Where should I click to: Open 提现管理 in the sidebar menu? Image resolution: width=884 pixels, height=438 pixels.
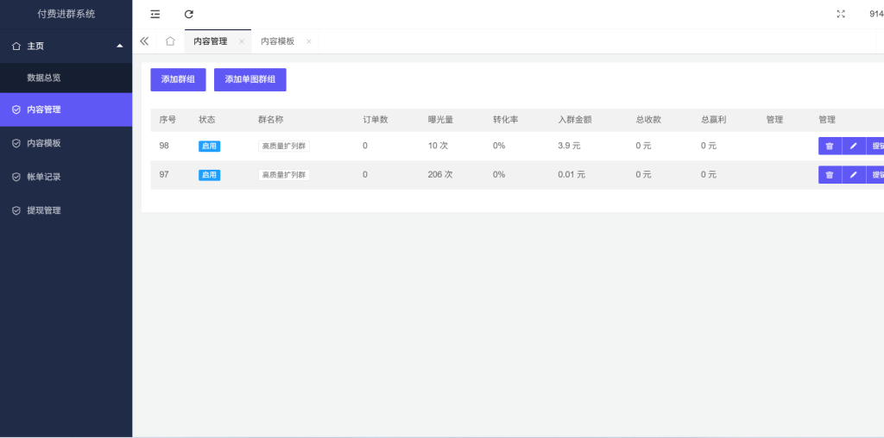tap(44, 210)
